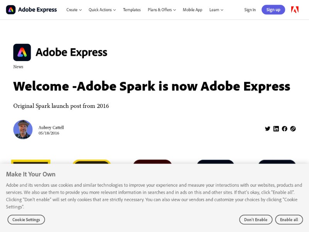The width and height of the screenshot is (309, 232).
Task: Copy article link icon
Action: click(293, 129)
